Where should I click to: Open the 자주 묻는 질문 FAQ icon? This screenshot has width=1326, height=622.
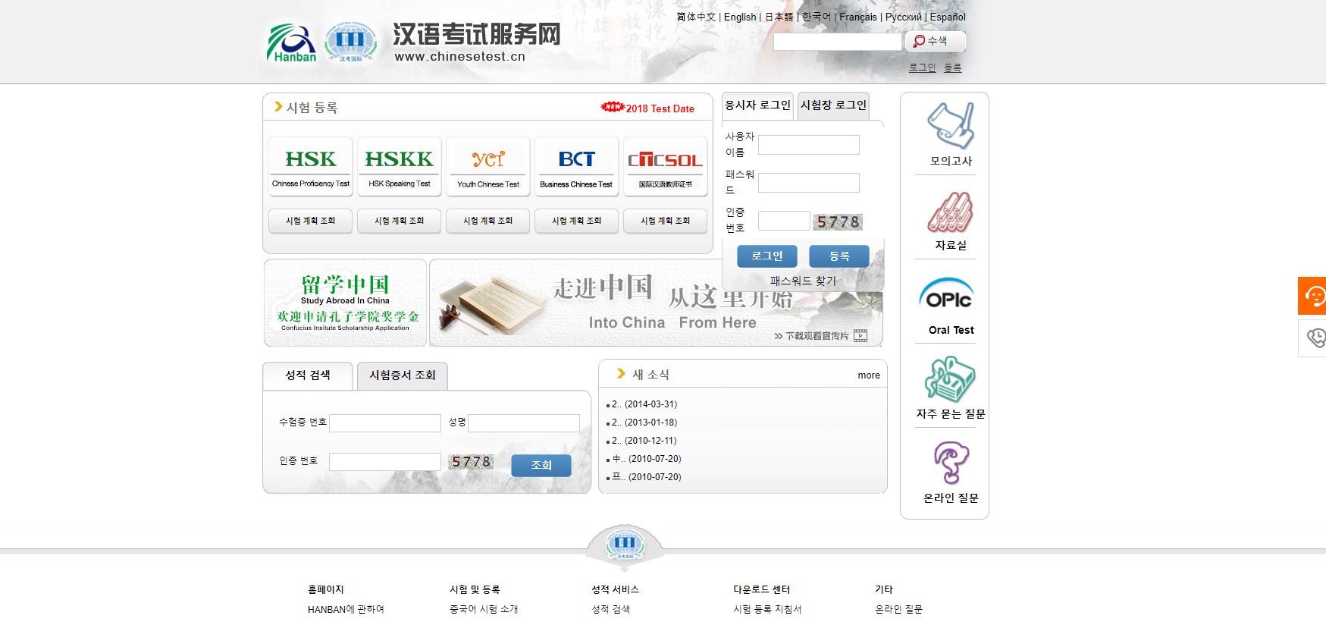(950, 380)
